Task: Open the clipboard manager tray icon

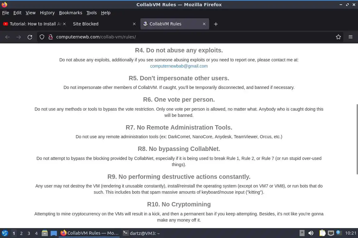Action: 322,233
